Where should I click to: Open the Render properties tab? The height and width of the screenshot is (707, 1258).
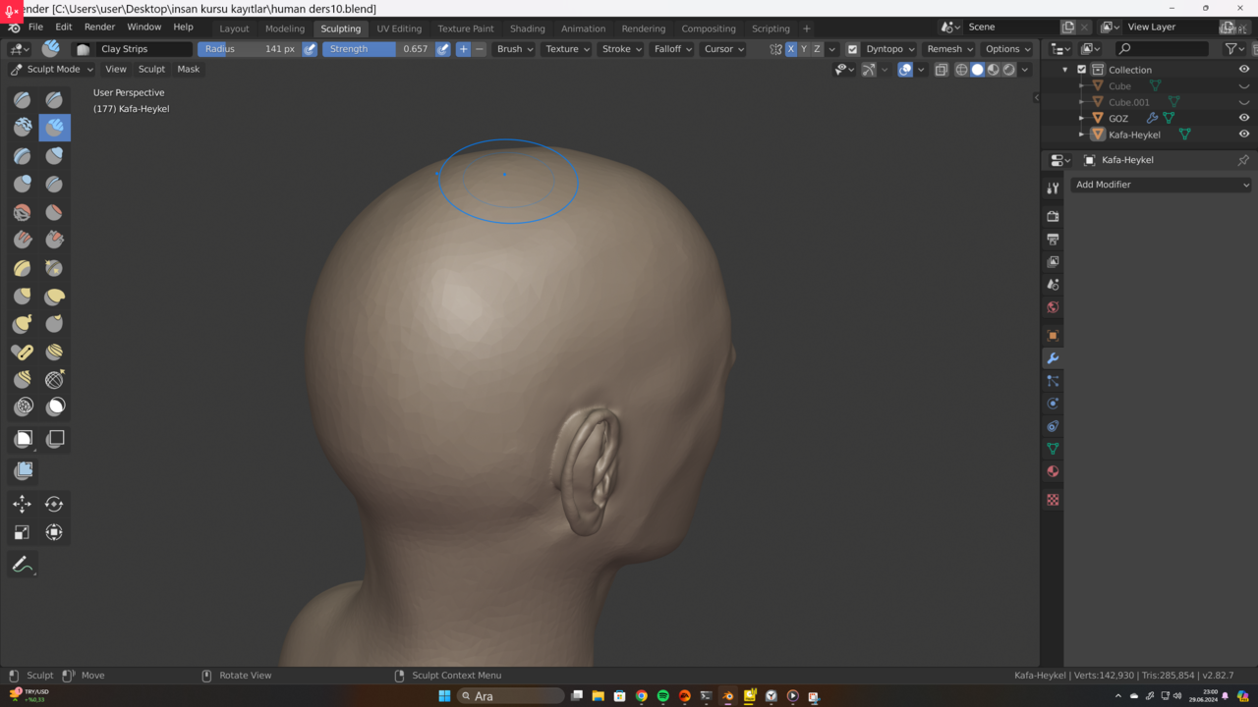pyautogui.click(x=1053, y=216)
